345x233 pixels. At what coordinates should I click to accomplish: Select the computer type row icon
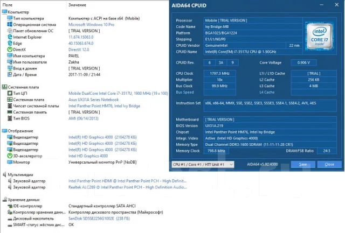10,18
